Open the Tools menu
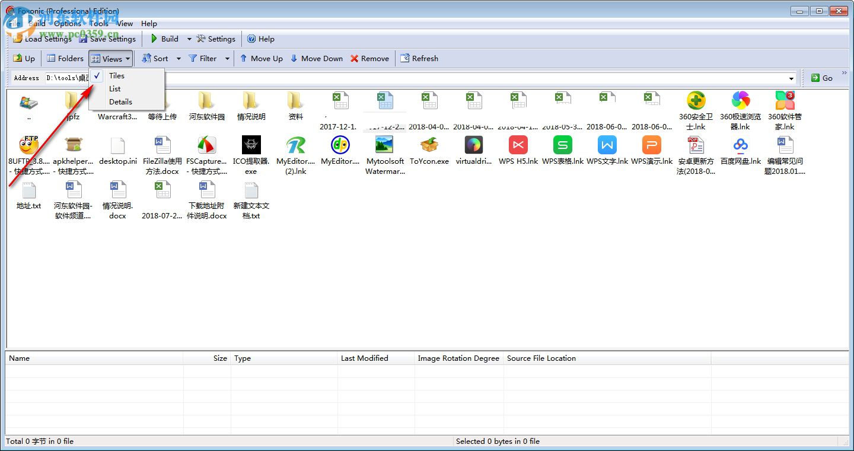The image size is (854, 451). (98, 23)
